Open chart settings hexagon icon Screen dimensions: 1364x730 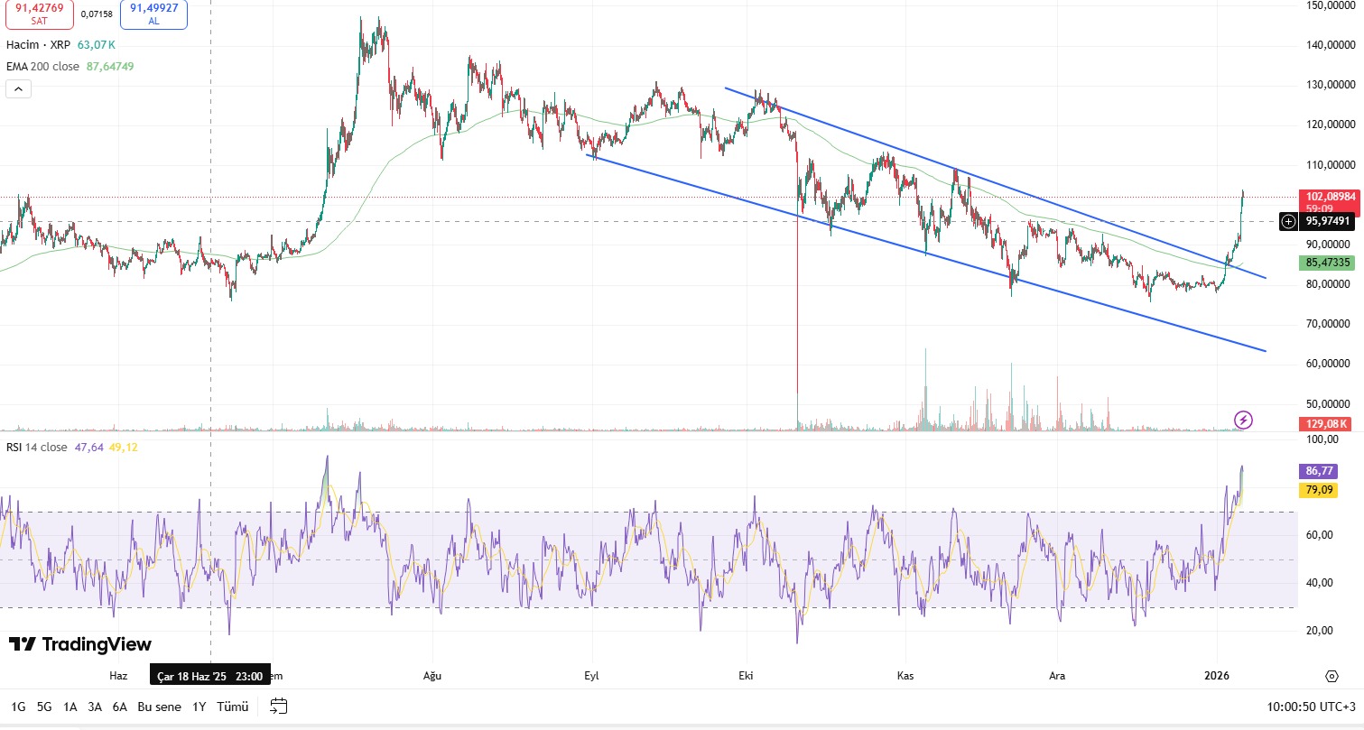[x=1332, y=676]
